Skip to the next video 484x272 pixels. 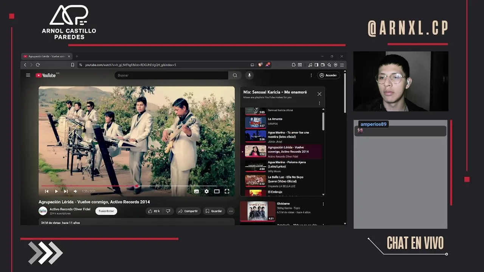pyautogui.click(x=66, y=192)
